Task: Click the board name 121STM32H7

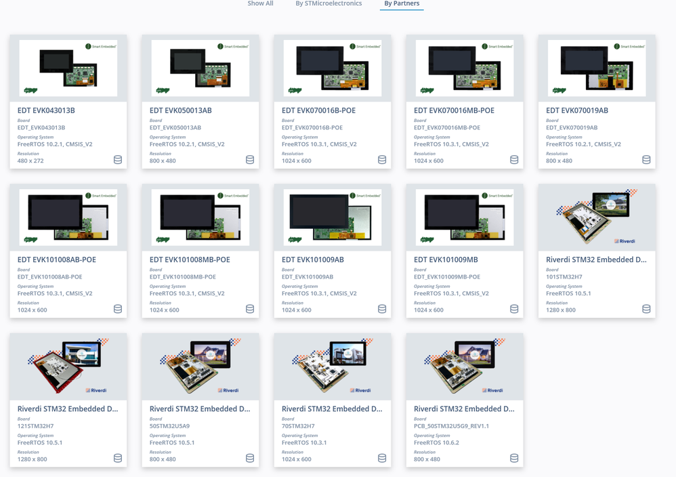Action: tap(35, 426)
